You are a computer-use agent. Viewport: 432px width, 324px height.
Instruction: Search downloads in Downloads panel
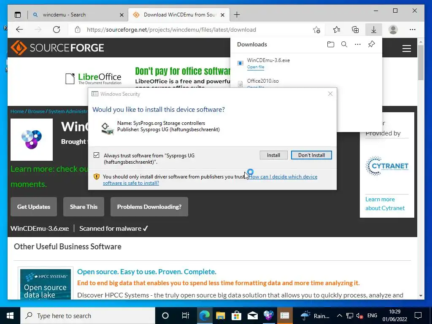344,44
